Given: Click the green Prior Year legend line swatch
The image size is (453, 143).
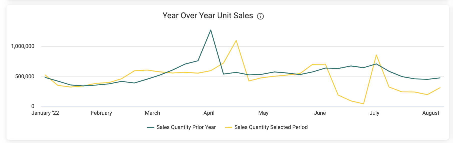Looking at the screenshot, I should pyautogui.click(x=151, y=127).
